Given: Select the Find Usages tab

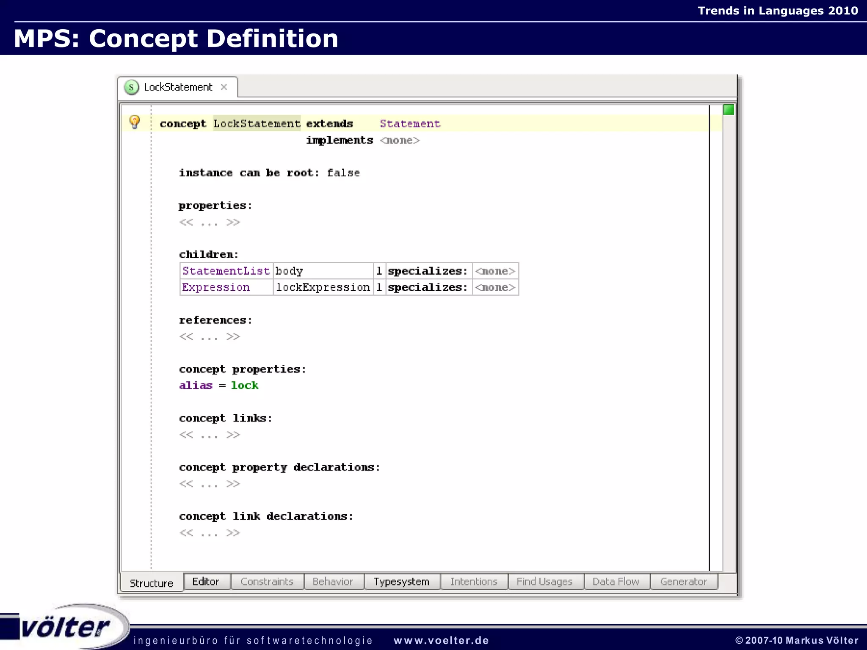Looking at the screenshot, I should click(x=544, y=581).
